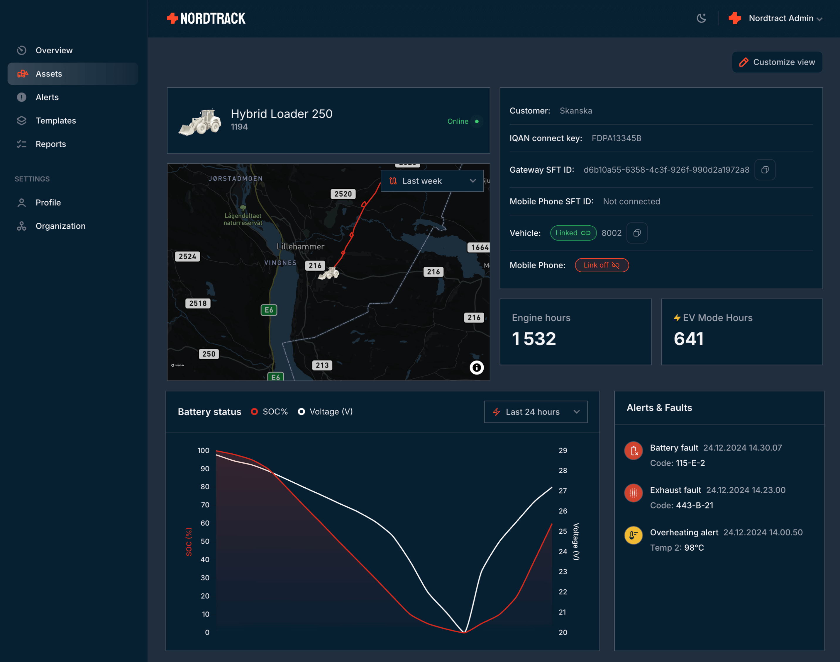Open Organization settings page

tap(60, 226)
